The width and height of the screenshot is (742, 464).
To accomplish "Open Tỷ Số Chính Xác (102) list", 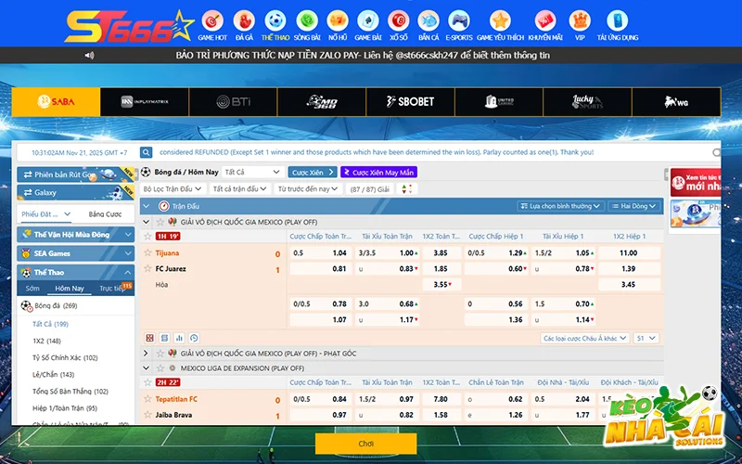I will click(x=65, y=357).
